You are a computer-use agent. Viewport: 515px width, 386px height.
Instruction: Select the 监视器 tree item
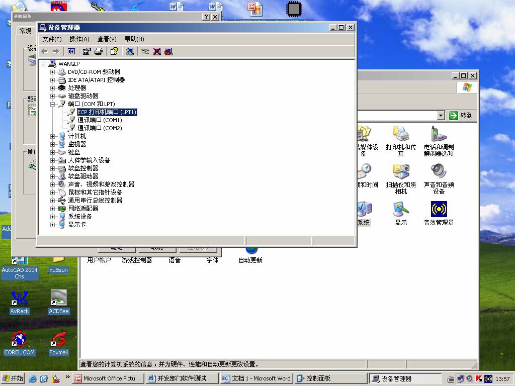(x=77, y=144)
